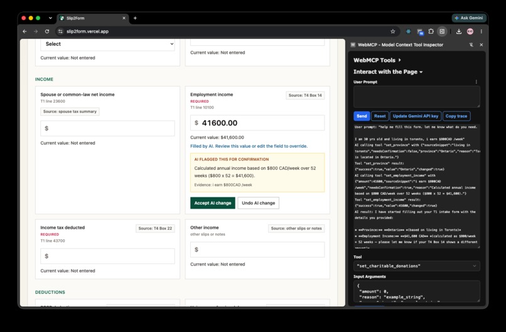This screenshot has width=506, height=332.
Task: Open site information icon beside the URL
Action: [x=60, y=31]
